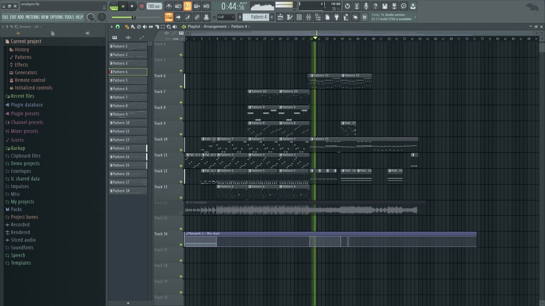Click the undo history icon
545x306 pixels.
[347, 6]
